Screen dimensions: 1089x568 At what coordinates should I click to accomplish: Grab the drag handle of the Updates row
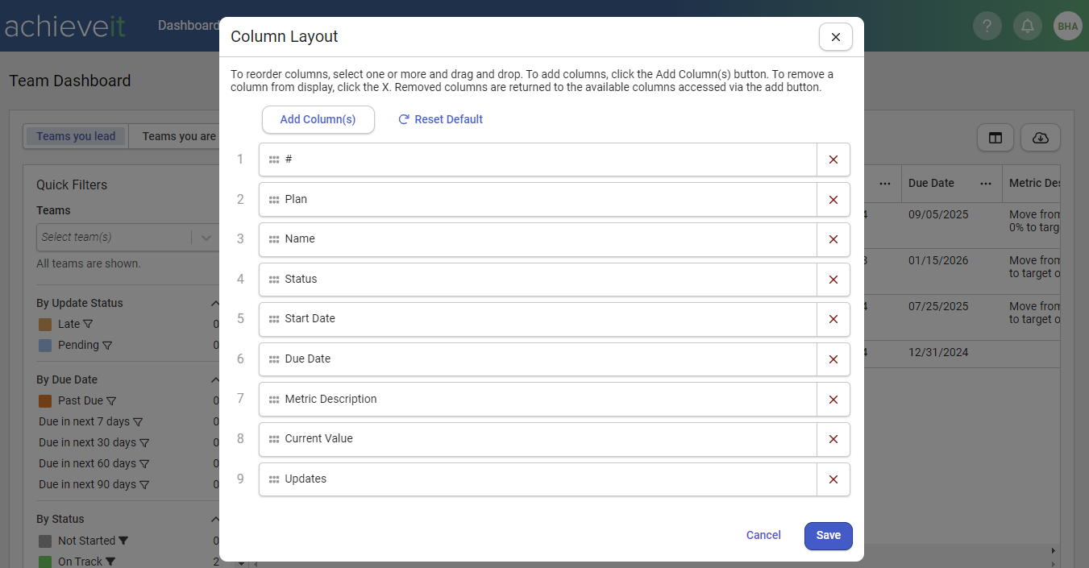(274, 479)
